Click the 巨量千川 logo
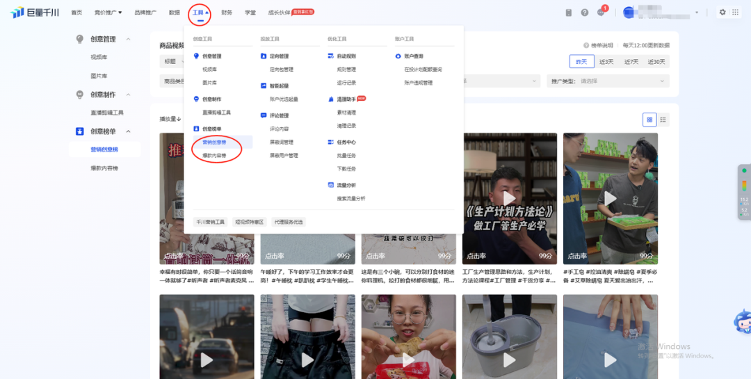 35,13
